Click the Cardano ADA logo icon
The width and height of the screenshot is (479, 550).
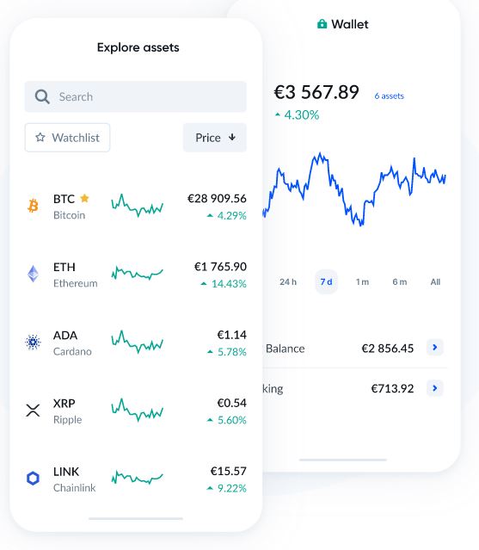pyautogui.click(x=33, y=342)
